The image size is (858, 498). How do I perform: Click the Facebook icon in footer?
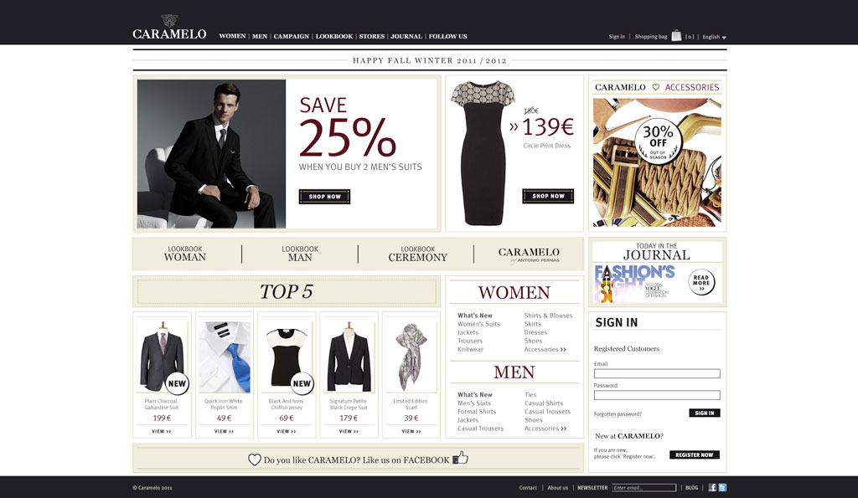(712, 488)
